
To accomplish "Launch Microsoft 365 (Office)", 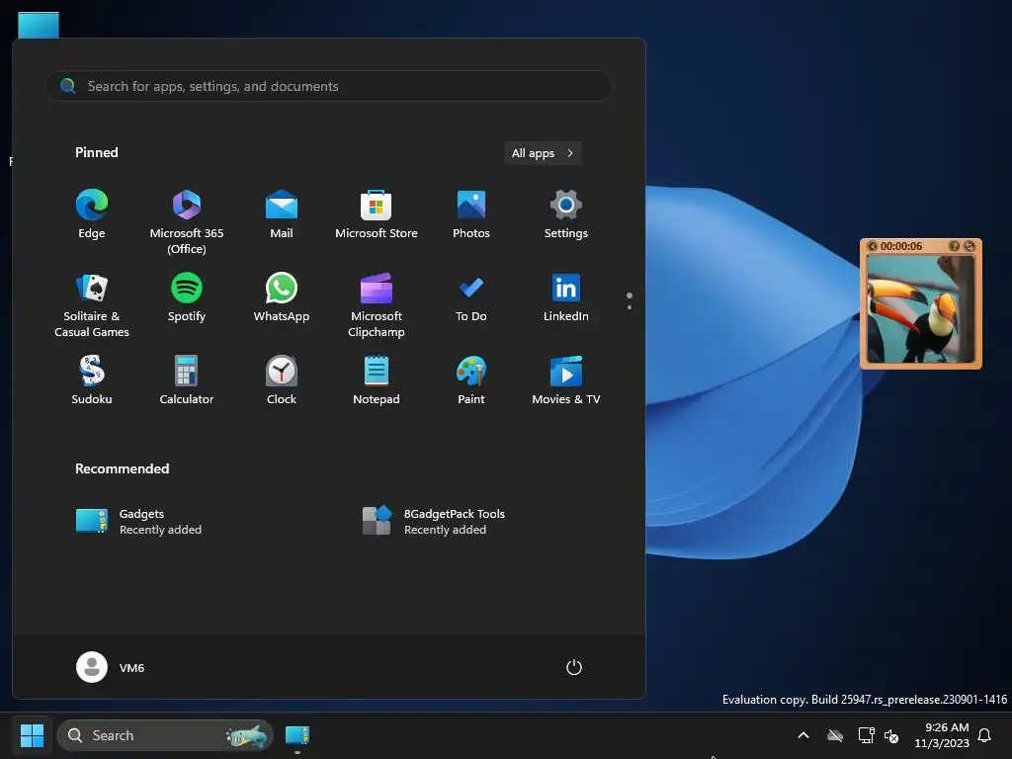I will click(x=187, y=222).
